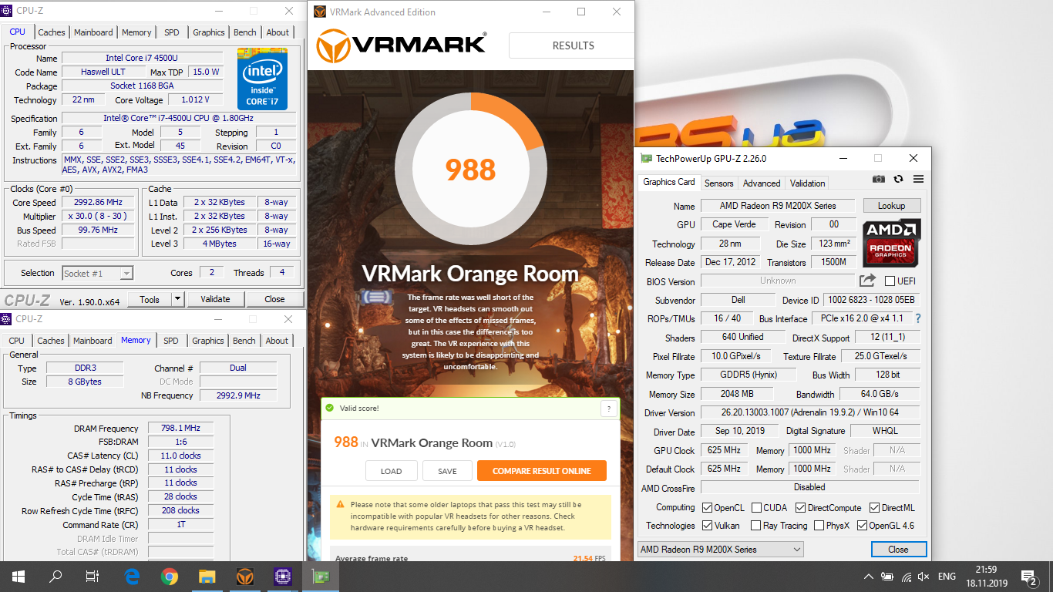Toggle the OpenCL checkbox
This screenshot has width=1053, height=592.
pos(708,508)
